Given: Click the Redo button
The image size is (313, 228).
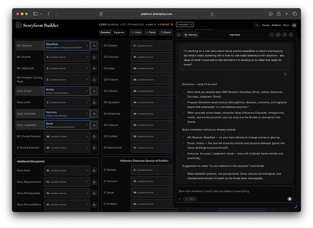Looking at the screenshot, I should point(151,32).
